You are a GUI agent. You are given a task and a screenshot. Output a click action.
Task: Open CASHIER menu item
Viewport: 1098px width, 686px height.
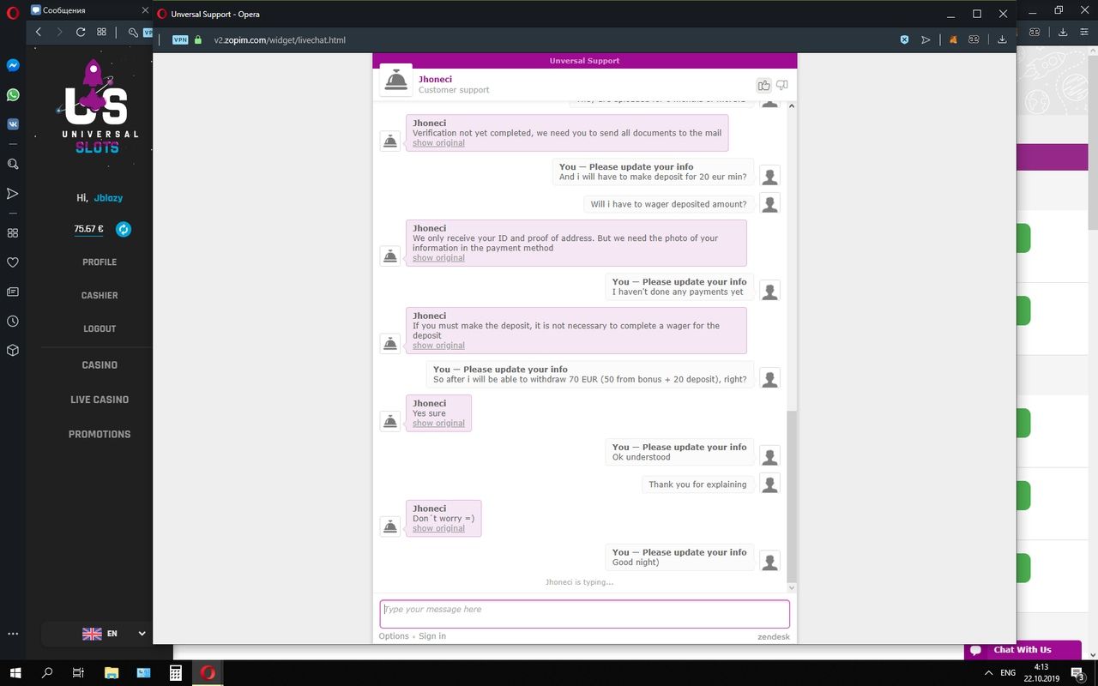pos(100,295)
